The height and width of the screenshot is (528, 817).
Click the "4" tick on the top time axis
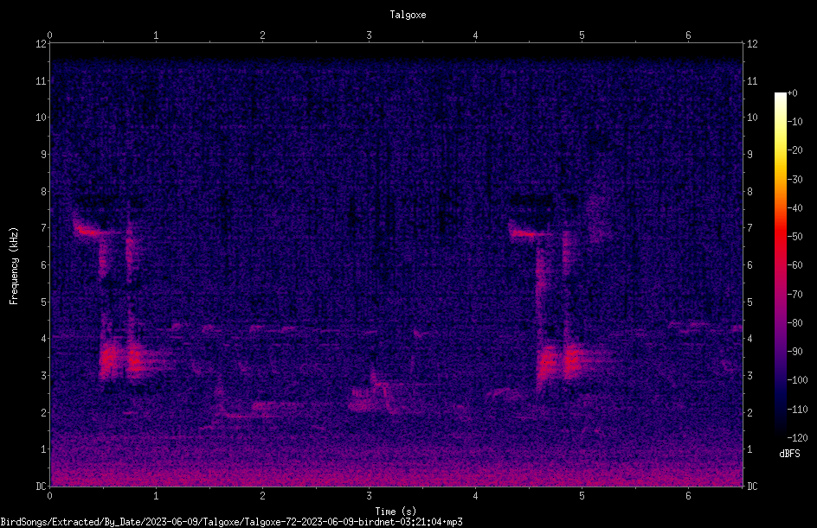click(475, 35)
